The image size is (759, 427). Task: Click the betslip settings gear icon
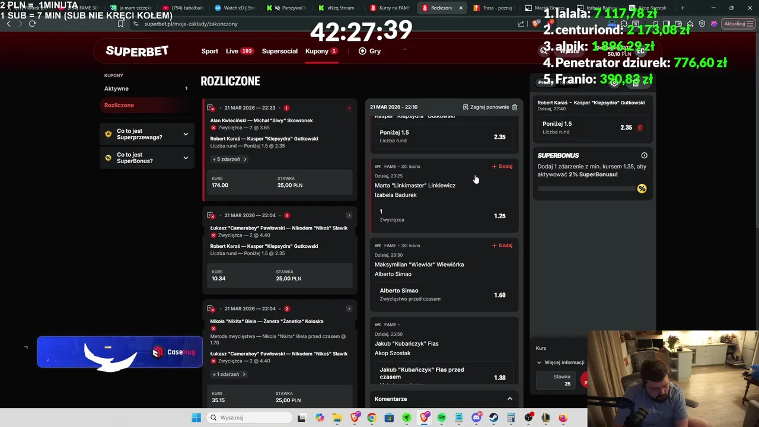[614, 83]
